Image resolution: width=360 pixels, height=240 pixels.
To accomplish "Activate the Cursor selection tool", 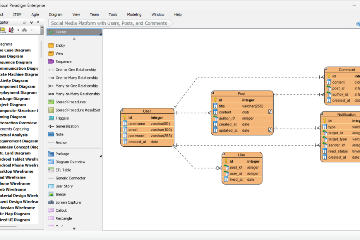I will click(61, 32).
